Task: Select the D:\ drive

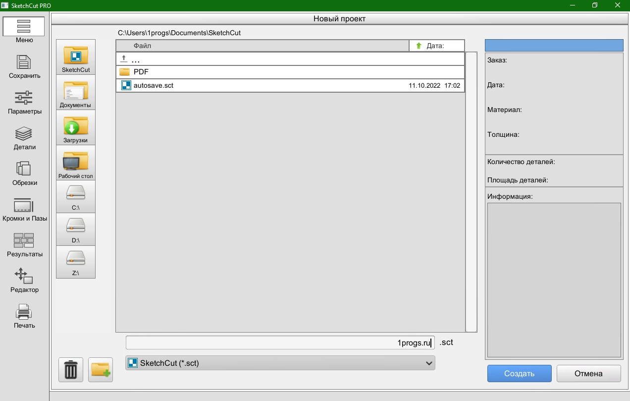Action: pos(76,229)
